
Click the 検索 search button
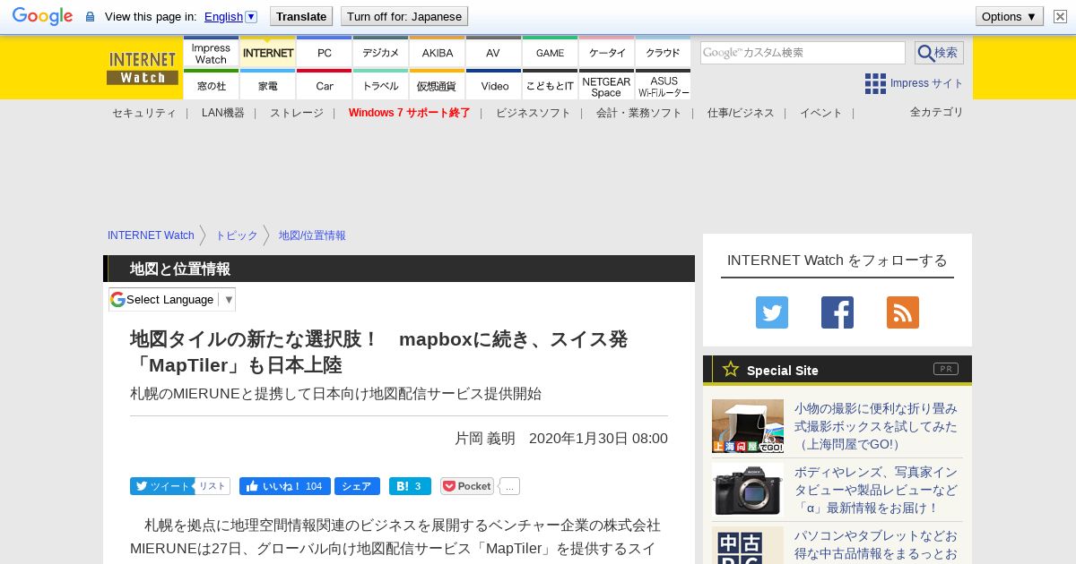click(x=939, y=53)
